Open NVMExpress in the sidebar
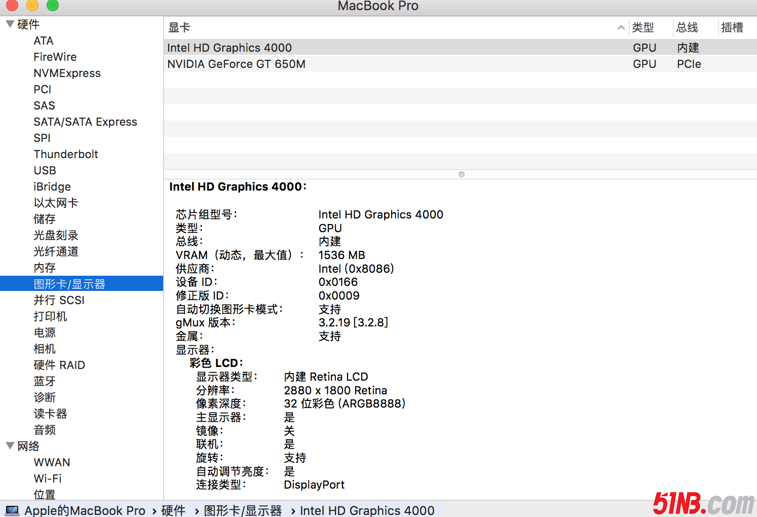The height and width of the screenshot is (517, 757). click(x=67, y=73)
